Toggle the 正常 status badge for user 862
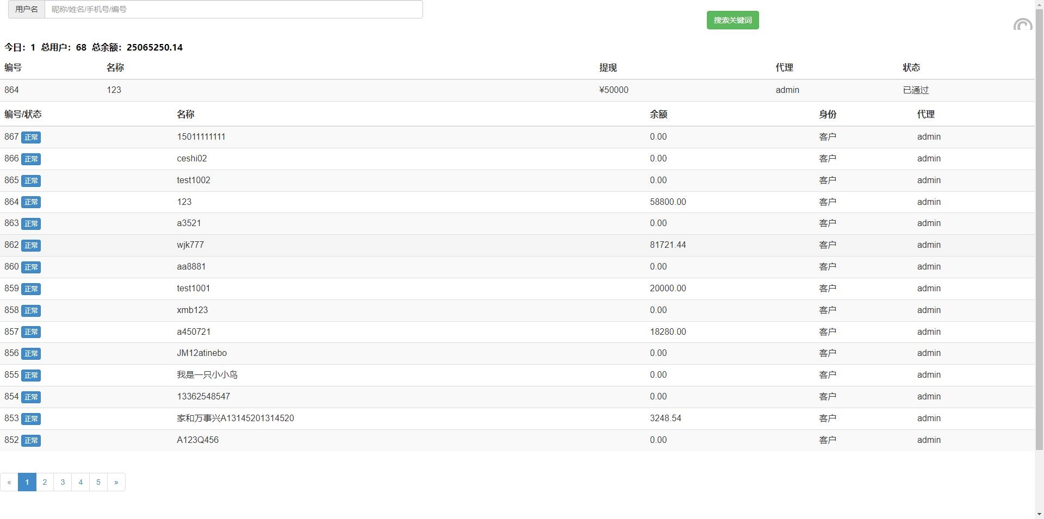1044x519 pixels. (x=31, y=246)
